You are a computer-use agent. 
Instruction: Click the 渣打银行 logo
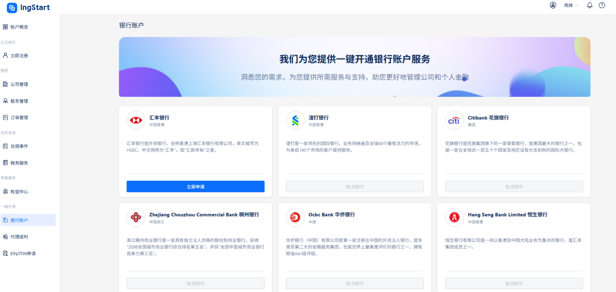[x=295, y=121]
